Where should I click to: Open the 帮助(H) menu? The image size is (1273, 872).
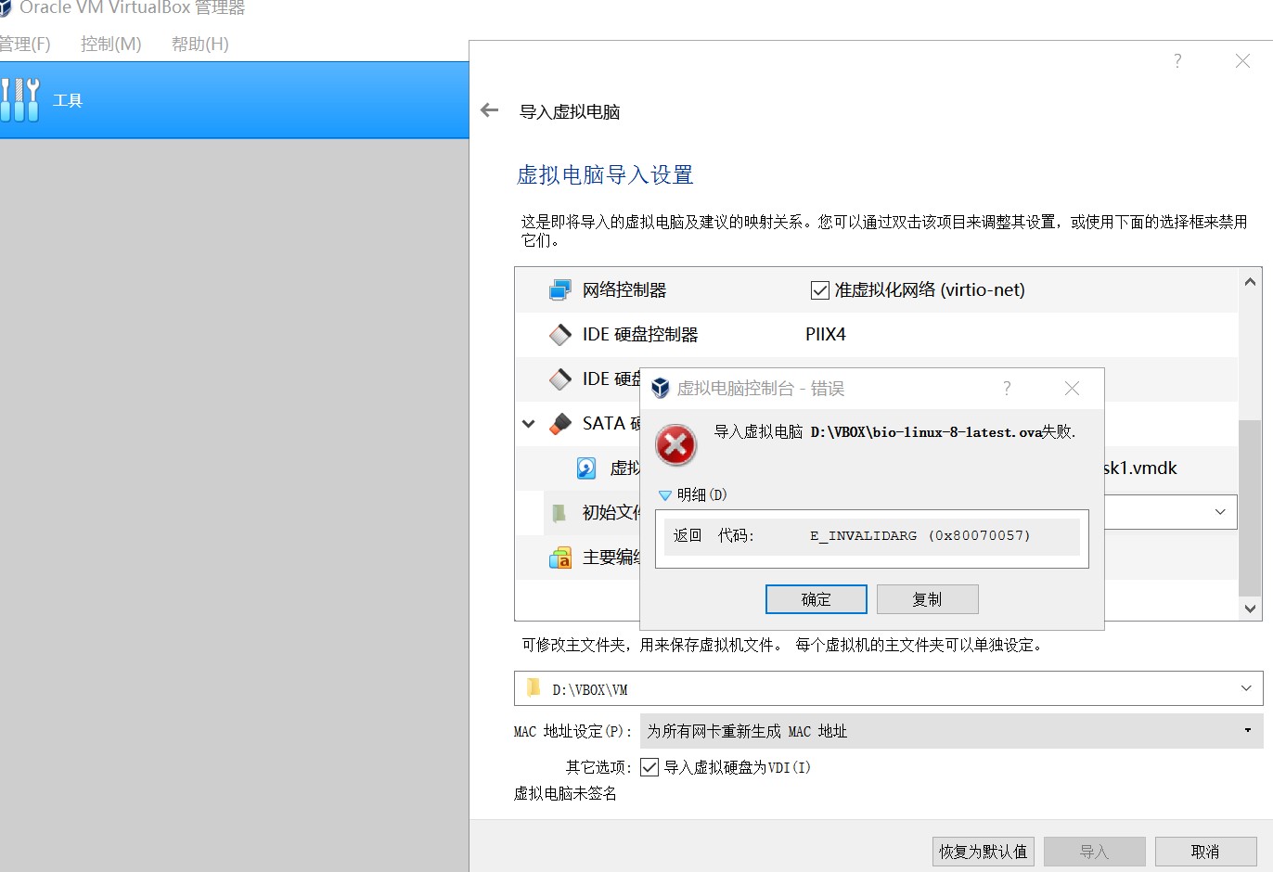click(199, 44)
